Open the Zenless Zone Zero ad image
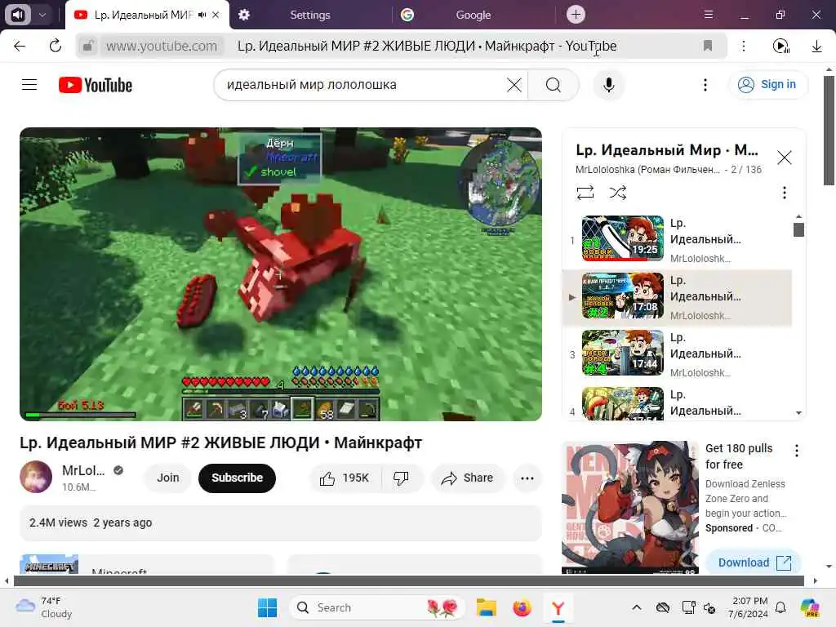The height and width of the screenshot is (627, 836). 629,507
